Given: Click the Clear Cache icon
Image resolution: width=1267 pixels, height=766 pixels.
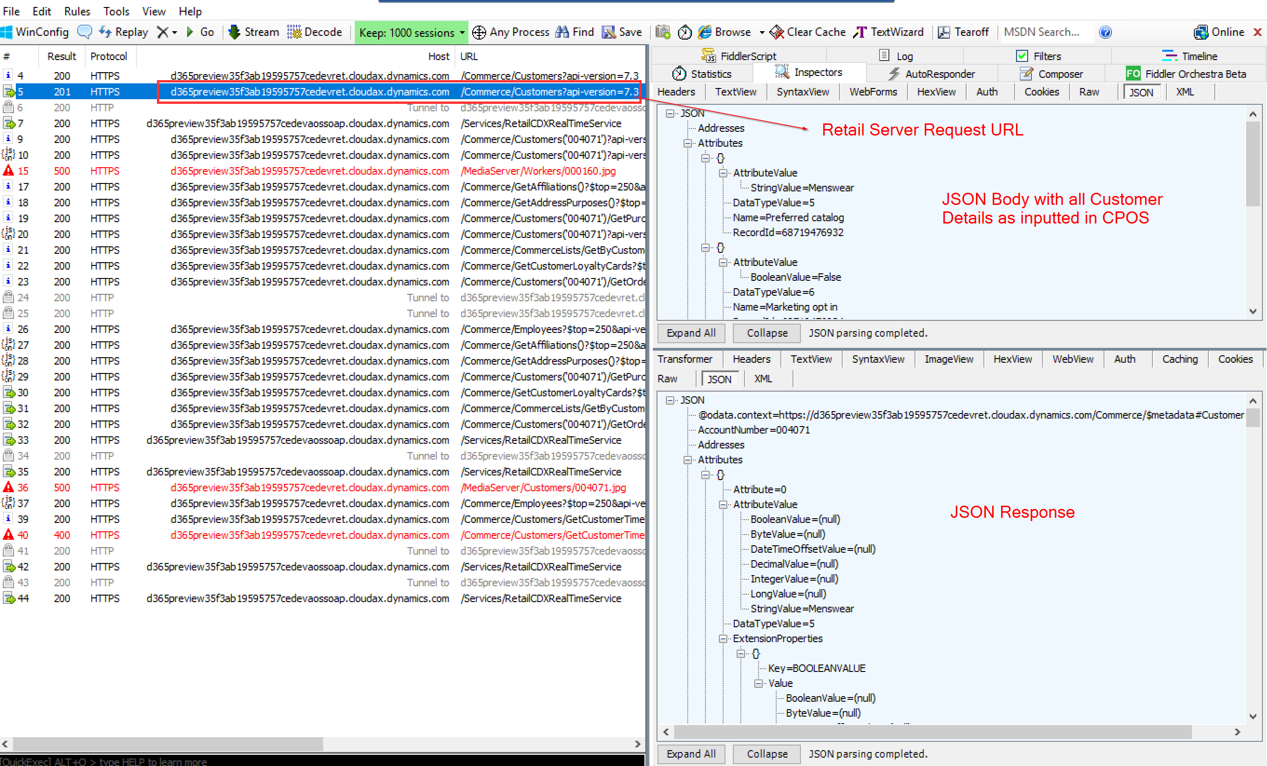Looking at the screenshot, I should coord(776,32).
